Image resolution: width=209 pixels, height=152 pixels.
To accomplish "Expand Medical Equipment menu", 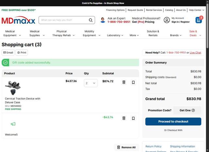I will pyautogui.click(x=12, y=33).
